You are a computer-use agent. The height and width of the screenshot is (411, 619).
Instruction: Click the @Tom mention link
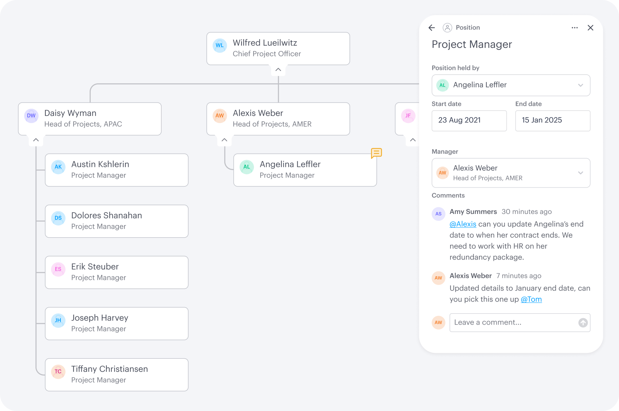pos(531,299)
